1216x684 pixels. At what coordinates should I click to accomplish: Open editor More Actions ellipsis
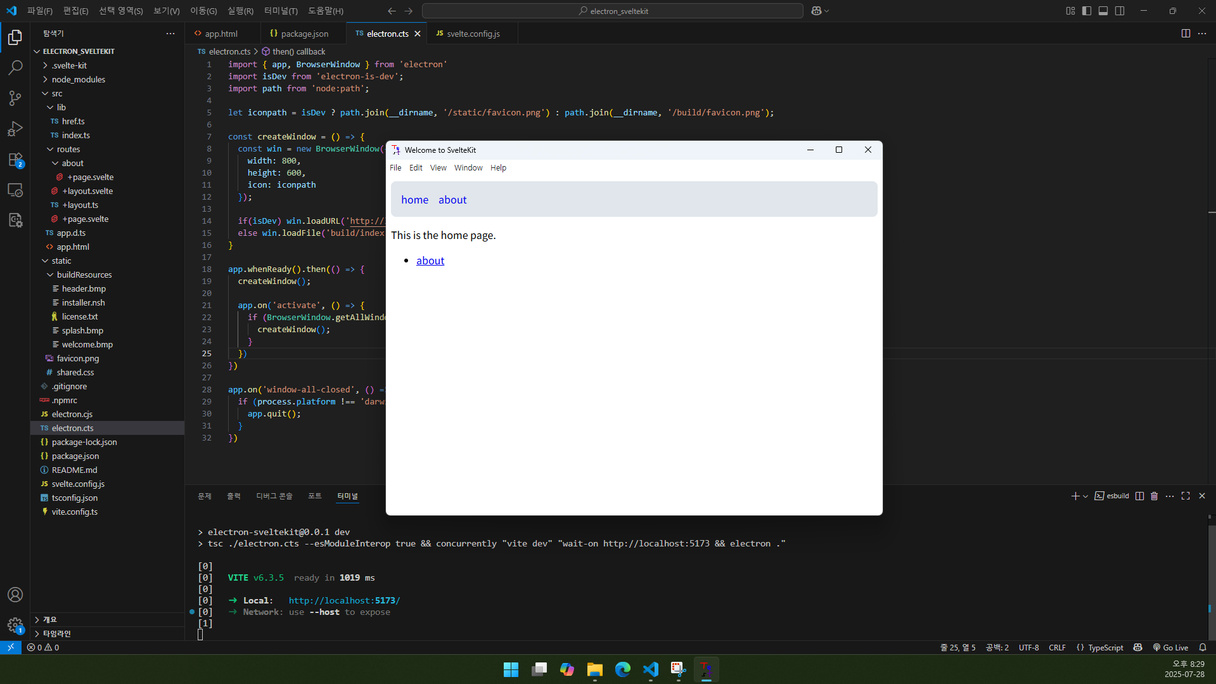1202,34
